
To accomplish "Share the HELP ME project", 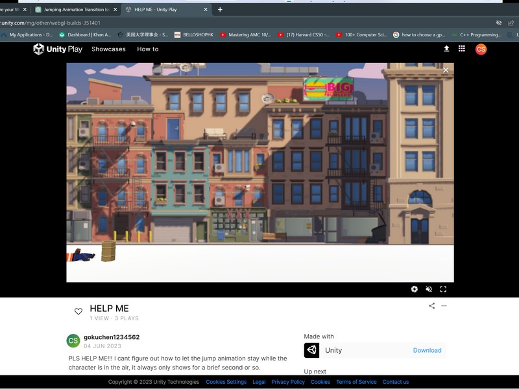I will 431,305.
